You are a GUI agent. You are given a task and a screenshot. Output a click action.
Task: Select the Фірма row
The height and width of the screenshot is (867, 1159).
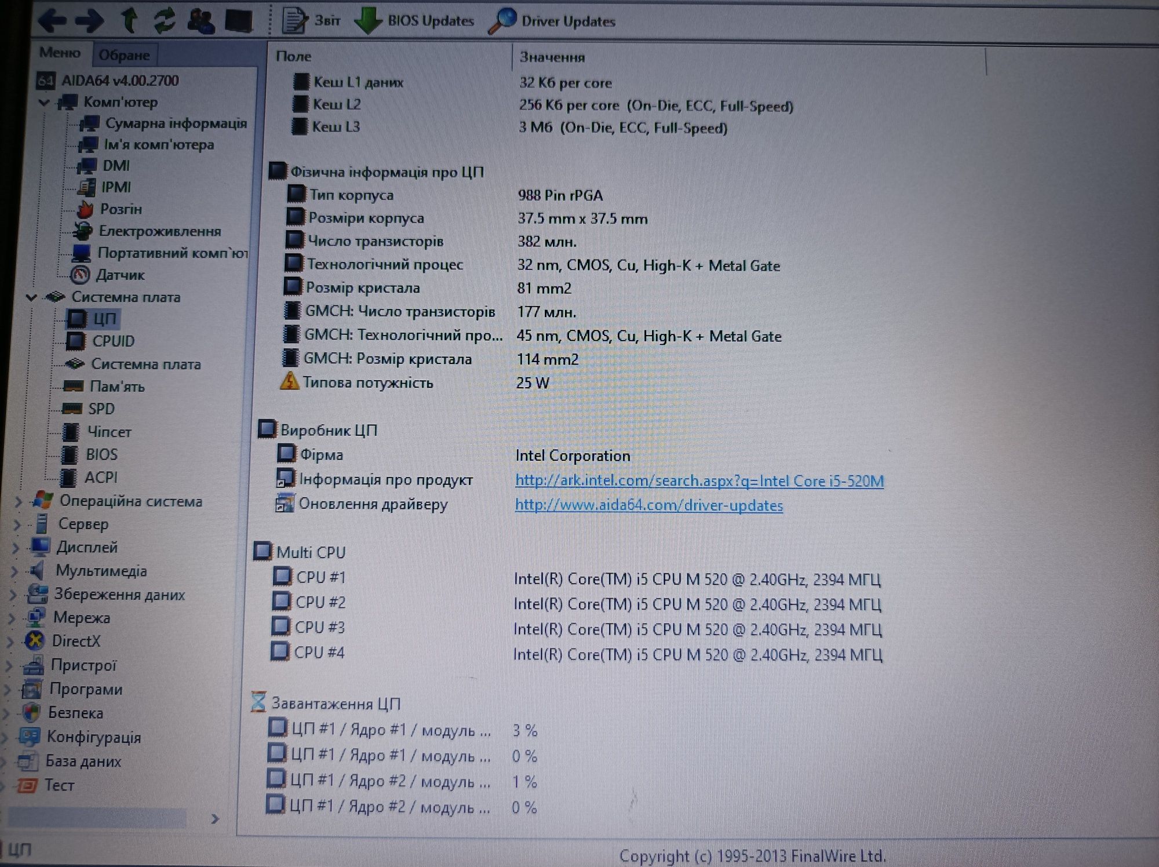tap(453, 455)
